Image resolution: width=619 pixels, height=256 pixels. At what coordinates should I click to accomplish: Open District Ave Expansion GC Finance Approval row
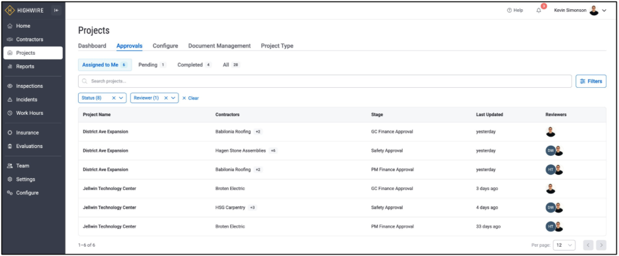pyautogui.click(x=342, y=132)
